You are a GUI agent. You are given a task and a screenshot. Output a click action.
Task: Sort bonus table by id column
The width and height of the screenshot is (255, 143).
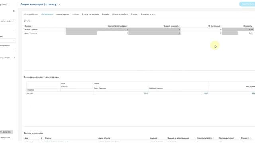click(42, 138)
